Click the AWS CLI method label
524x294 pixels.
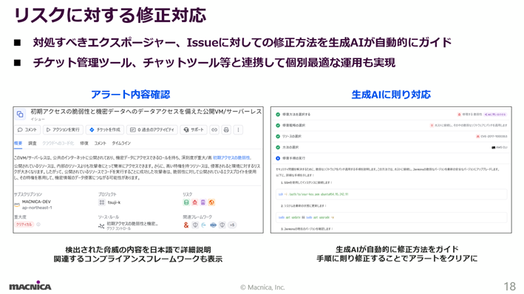pos(502,147)
